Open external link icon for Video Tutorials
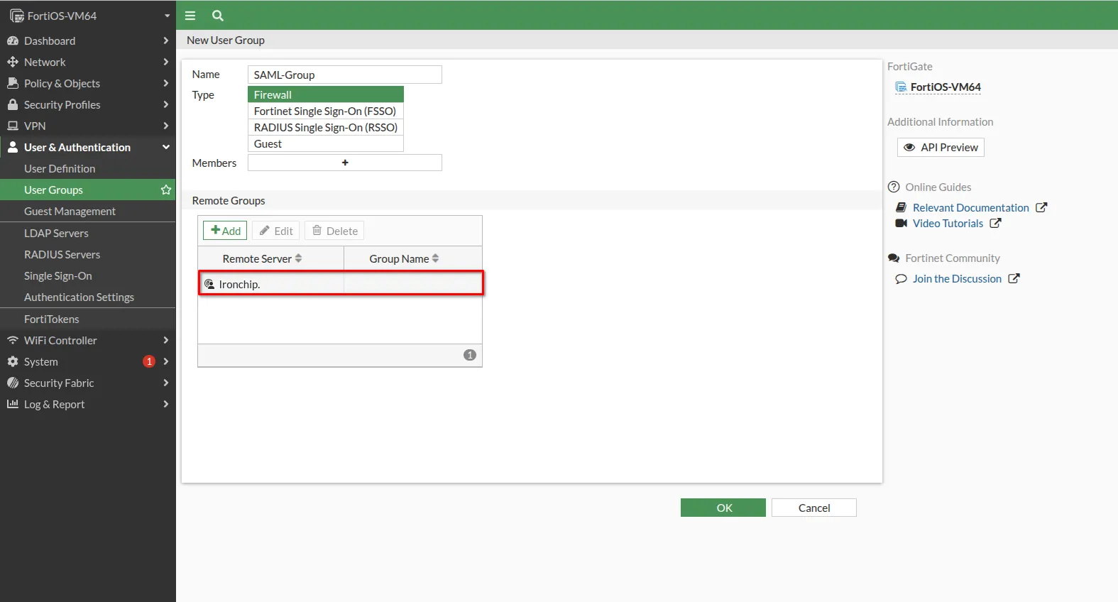 (995, 223)
